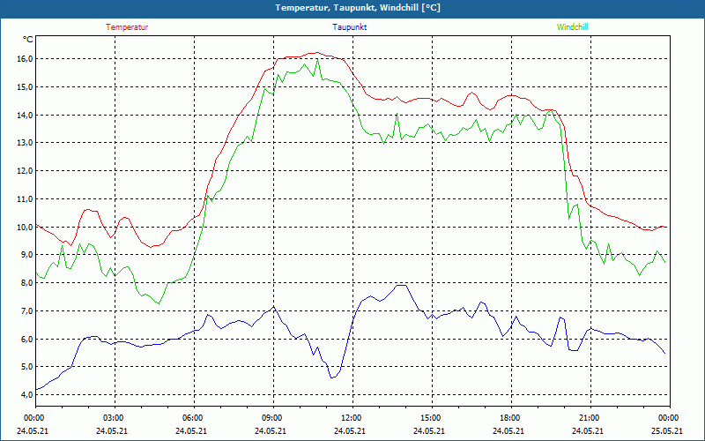
Task: Click the "24.05.21" date under 06:00
Action: pyautogui.click(x=191, y=430)
